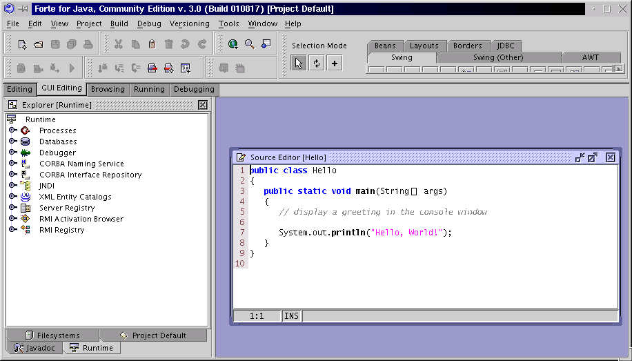Select the JDBC palette tab
Image resolution: width=632 pixels, height=361 pixels.
pos(506,46)
